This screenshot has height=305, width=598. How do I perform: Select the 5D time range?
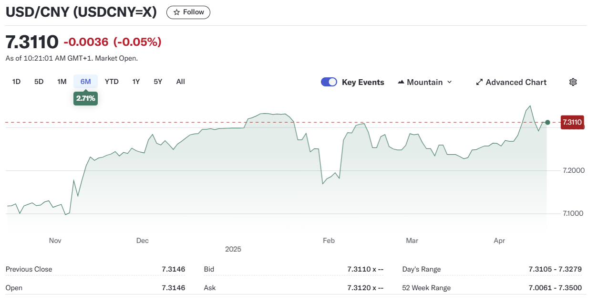coord(39,82)
